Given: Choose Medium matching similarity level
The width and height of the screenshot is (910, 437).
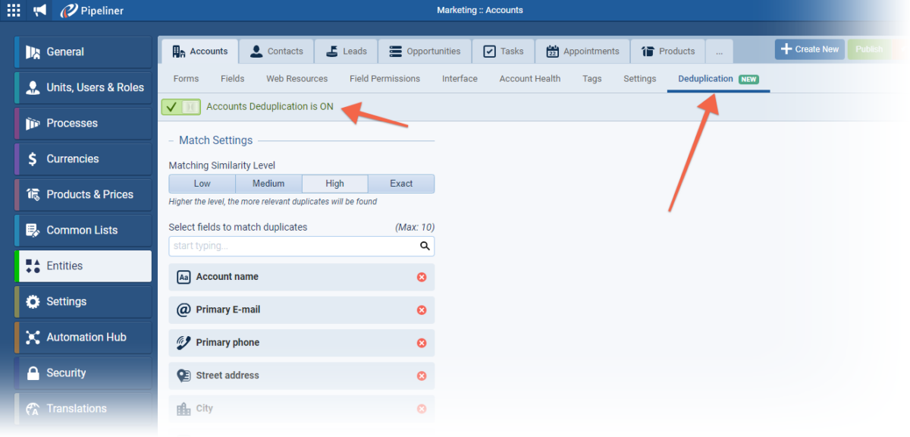Looking at the screenshot, I should pyautogui.click(x=268, y=184).
